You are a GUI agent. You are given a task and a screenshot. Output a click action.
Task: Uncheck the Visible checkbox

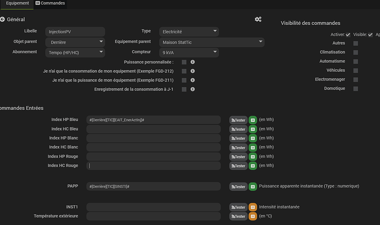370,35
